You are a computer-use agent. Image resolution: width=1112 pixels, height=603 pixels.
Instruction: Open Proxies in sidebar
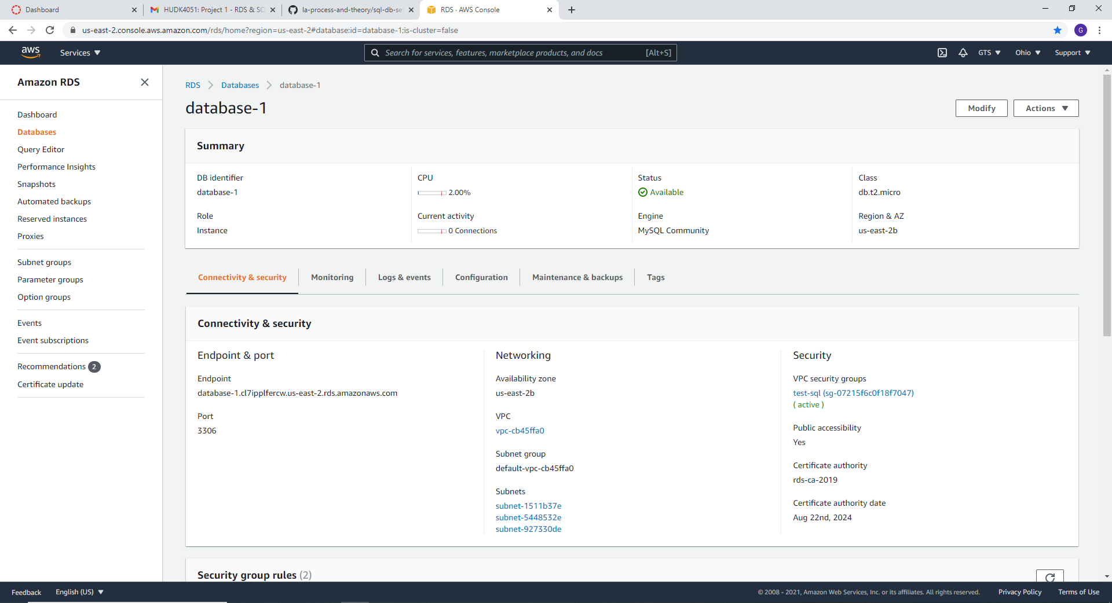click(31, 236)
